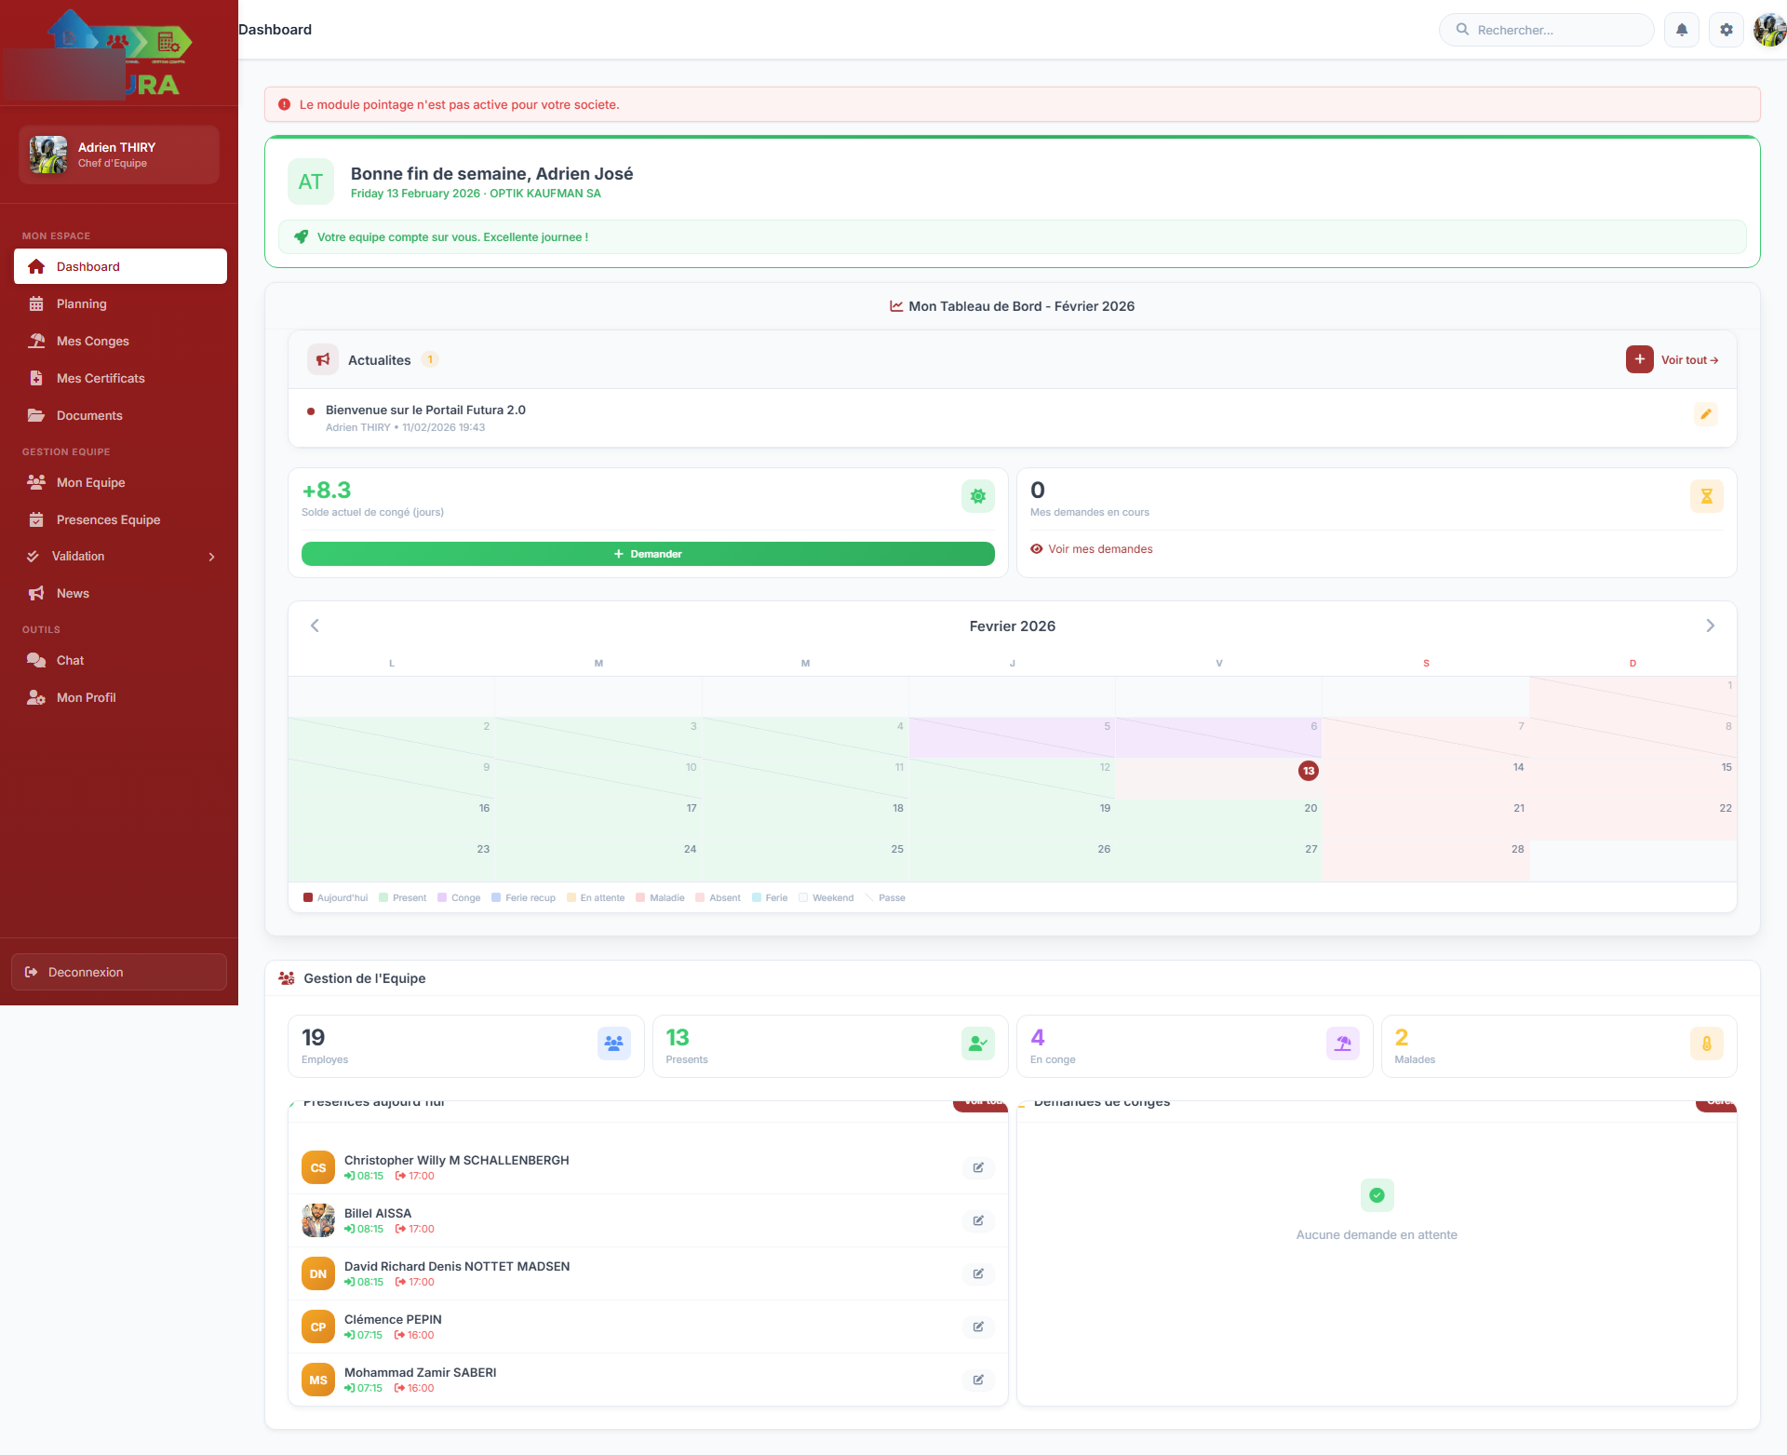Click the pencil icon on Bienvenue news item

click(1705, 415)
